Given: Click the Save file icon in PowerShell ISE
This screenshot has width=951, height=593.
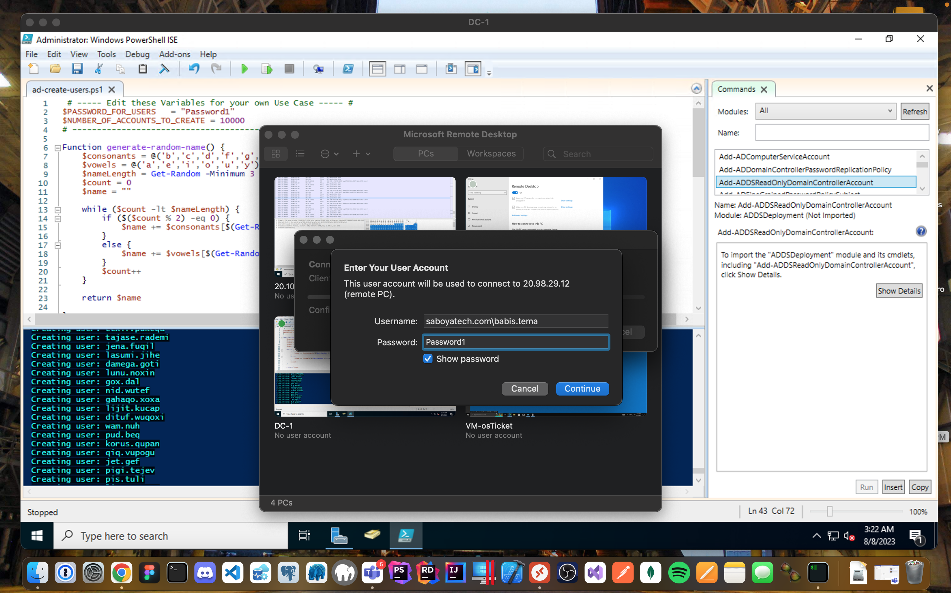Looking at the screenshot, I should [x=77, y=68].
